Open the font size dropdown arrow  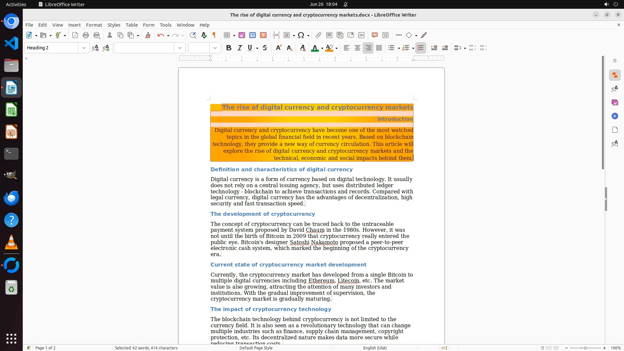[215, 48]
